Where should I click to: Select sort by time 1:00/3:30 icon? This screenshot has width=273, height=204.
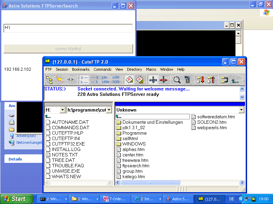pos(116,80)
